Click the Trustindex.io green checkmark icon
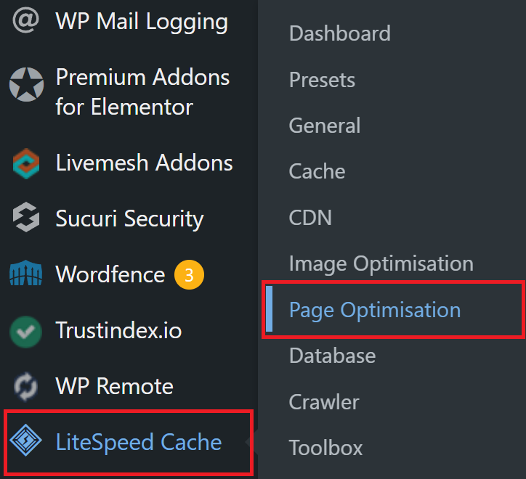This screenshot has height=479, width=526. point(26,332)
